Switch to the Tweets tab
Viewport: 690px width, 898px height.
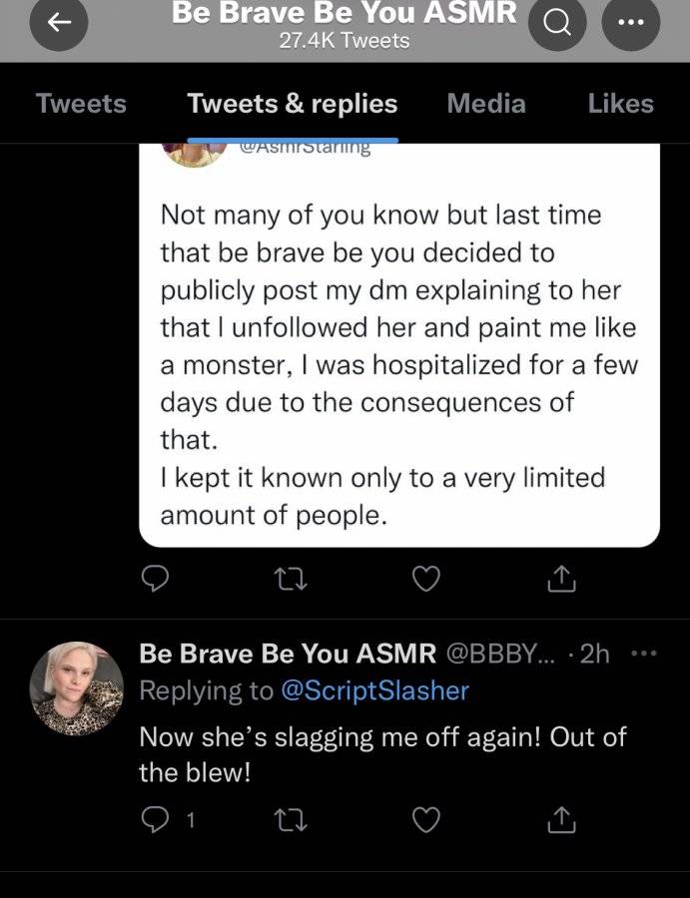pos(81,104)
